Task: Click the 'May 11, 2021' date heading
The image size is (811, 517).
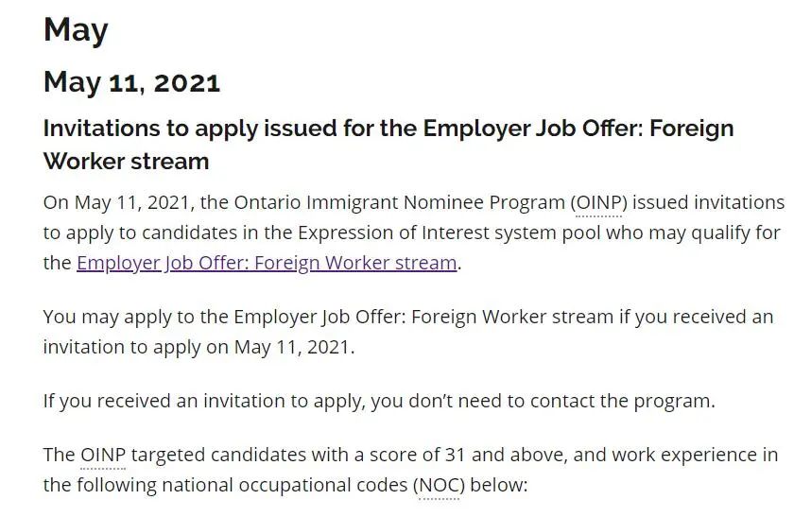Action: [x=132, y=83]
